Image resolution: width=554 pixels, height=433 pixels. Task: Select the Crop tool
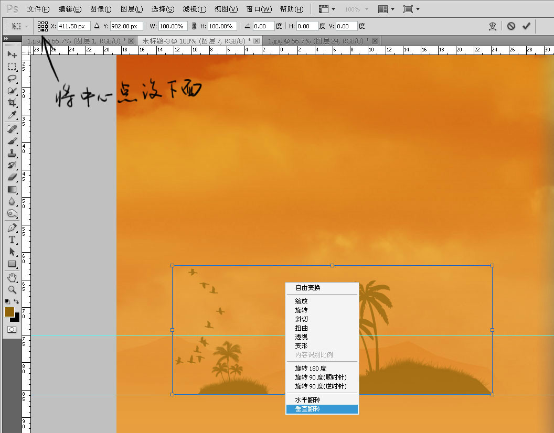coord(12,103)
